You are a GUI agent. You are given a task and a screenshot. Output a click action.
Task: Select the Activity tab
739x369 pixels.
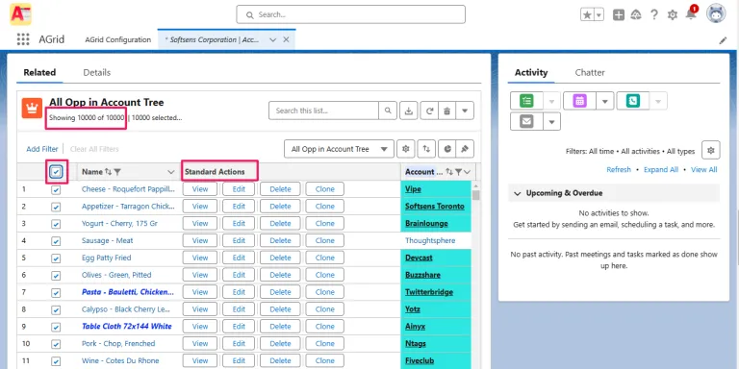coord(531,72)
